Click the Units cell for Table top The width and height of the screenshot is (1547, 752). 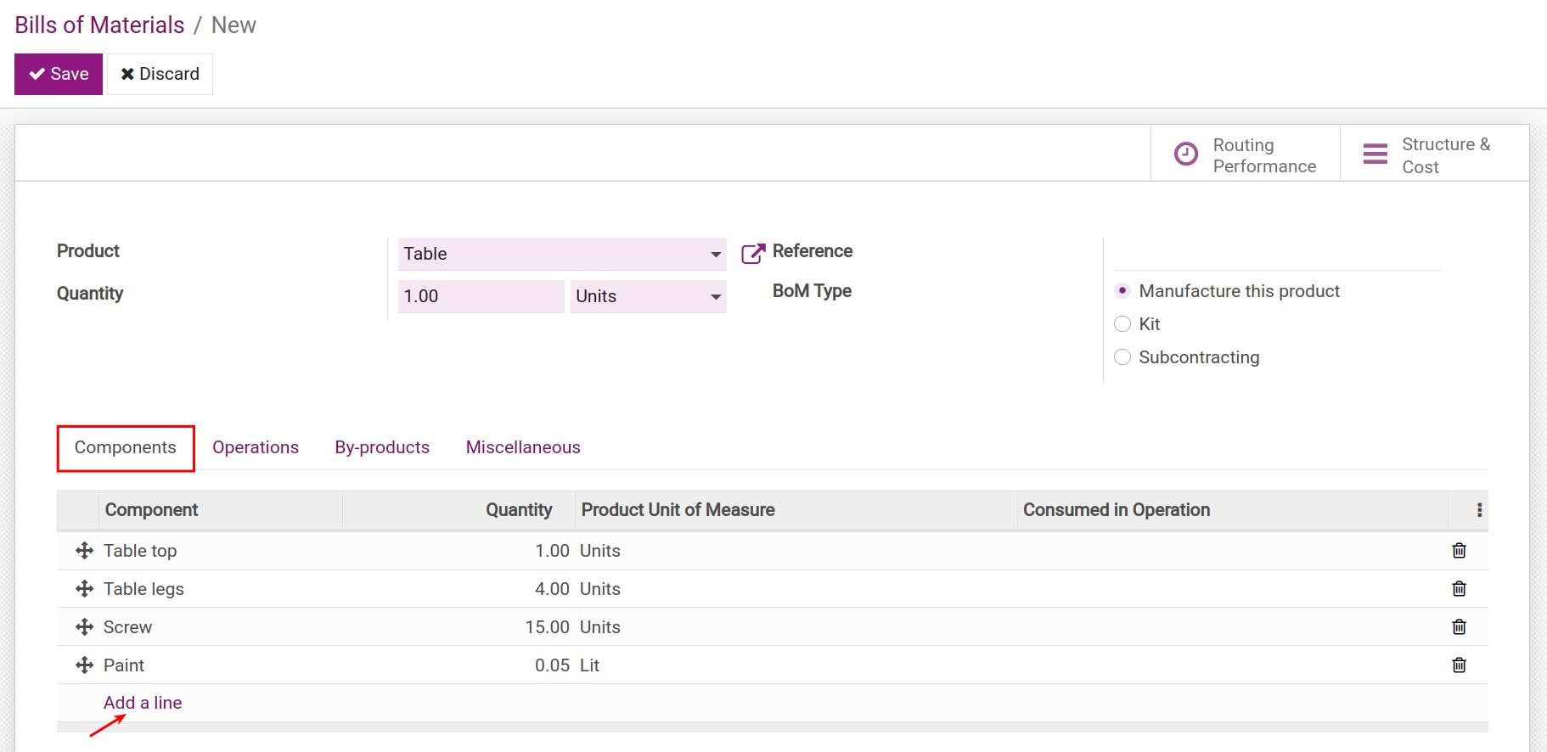[x=600, y=551]
